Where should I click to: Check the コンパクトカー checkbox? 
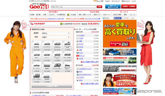(x=43, y=42)
